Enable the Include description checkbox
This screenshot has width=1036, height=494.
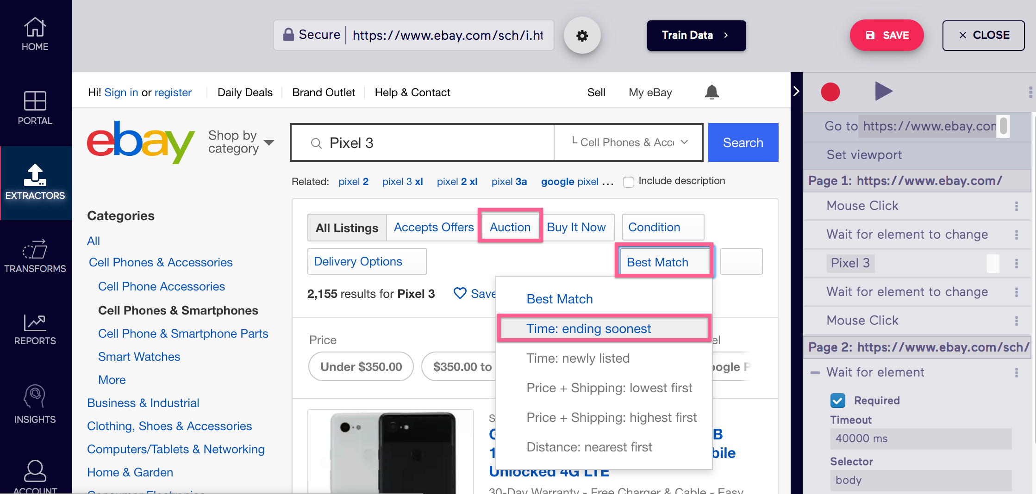click(x=629, y=182)
